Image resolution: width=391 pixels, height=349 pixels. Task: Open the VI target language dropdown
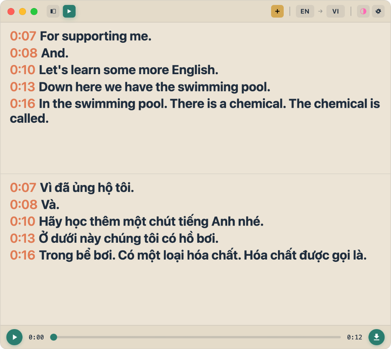tap(335, 11)
